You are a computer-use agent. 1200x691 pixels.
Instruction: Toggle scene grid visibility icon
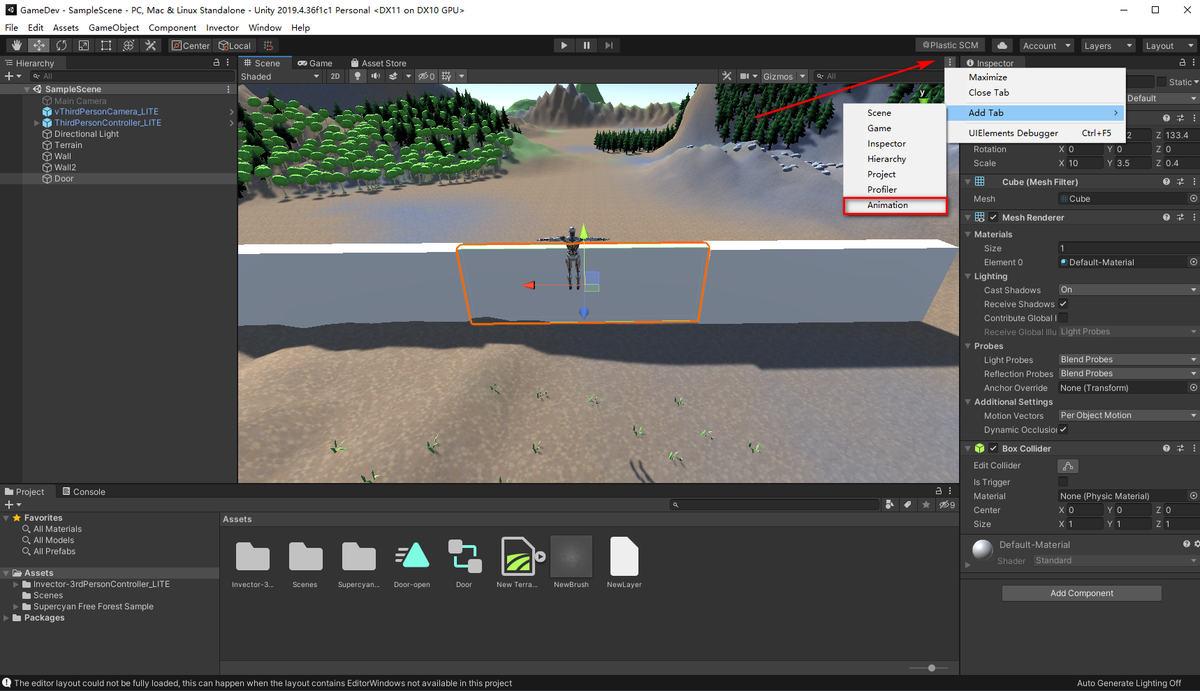point(447,76)
